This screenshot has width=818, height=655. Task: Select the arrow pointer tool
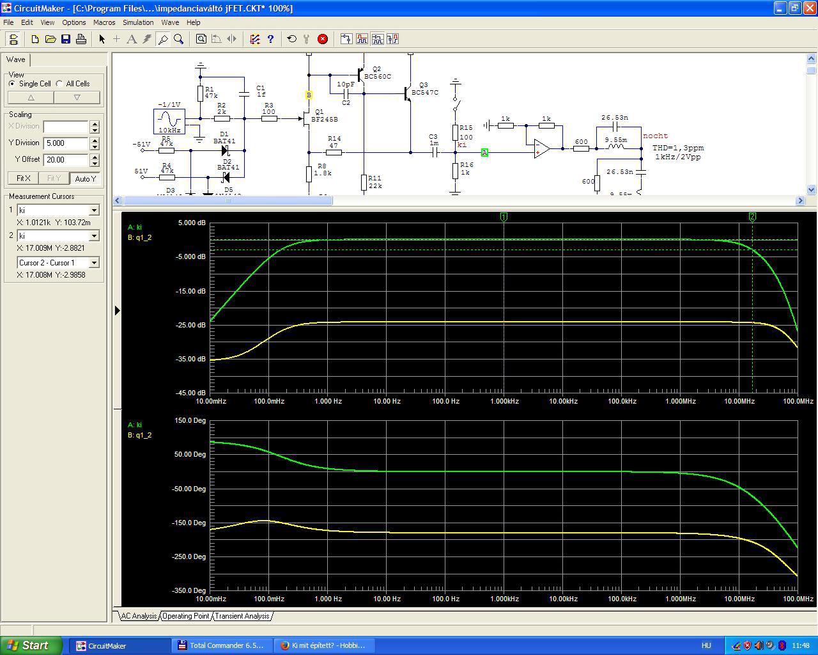coord(102,39)
